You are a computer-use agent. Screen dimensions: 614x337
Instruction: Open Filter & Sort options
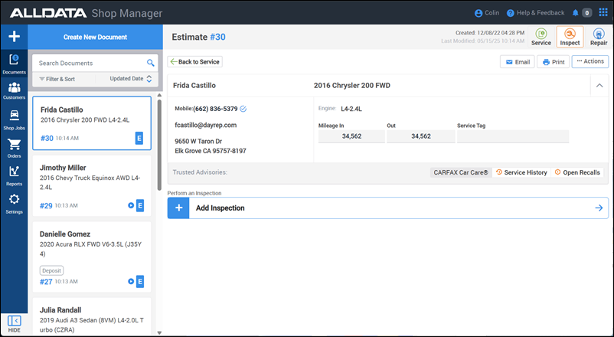coord(57,79)
